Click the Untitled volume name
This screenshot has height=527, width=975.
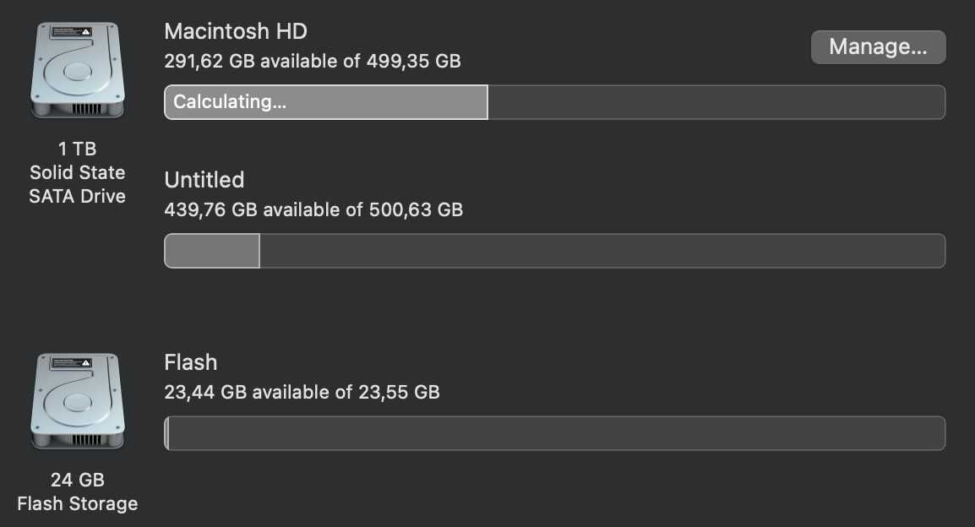[x=204, y=180]
